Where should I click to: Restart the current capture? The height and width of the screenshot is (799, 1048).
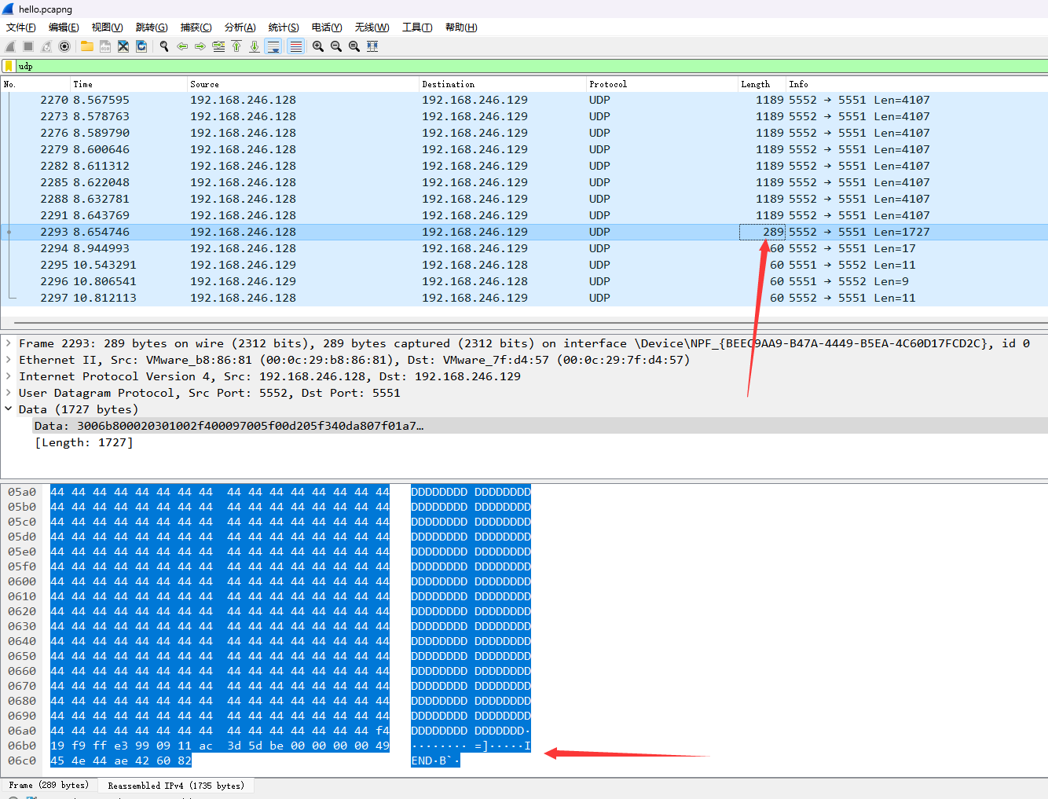(46, 46)
